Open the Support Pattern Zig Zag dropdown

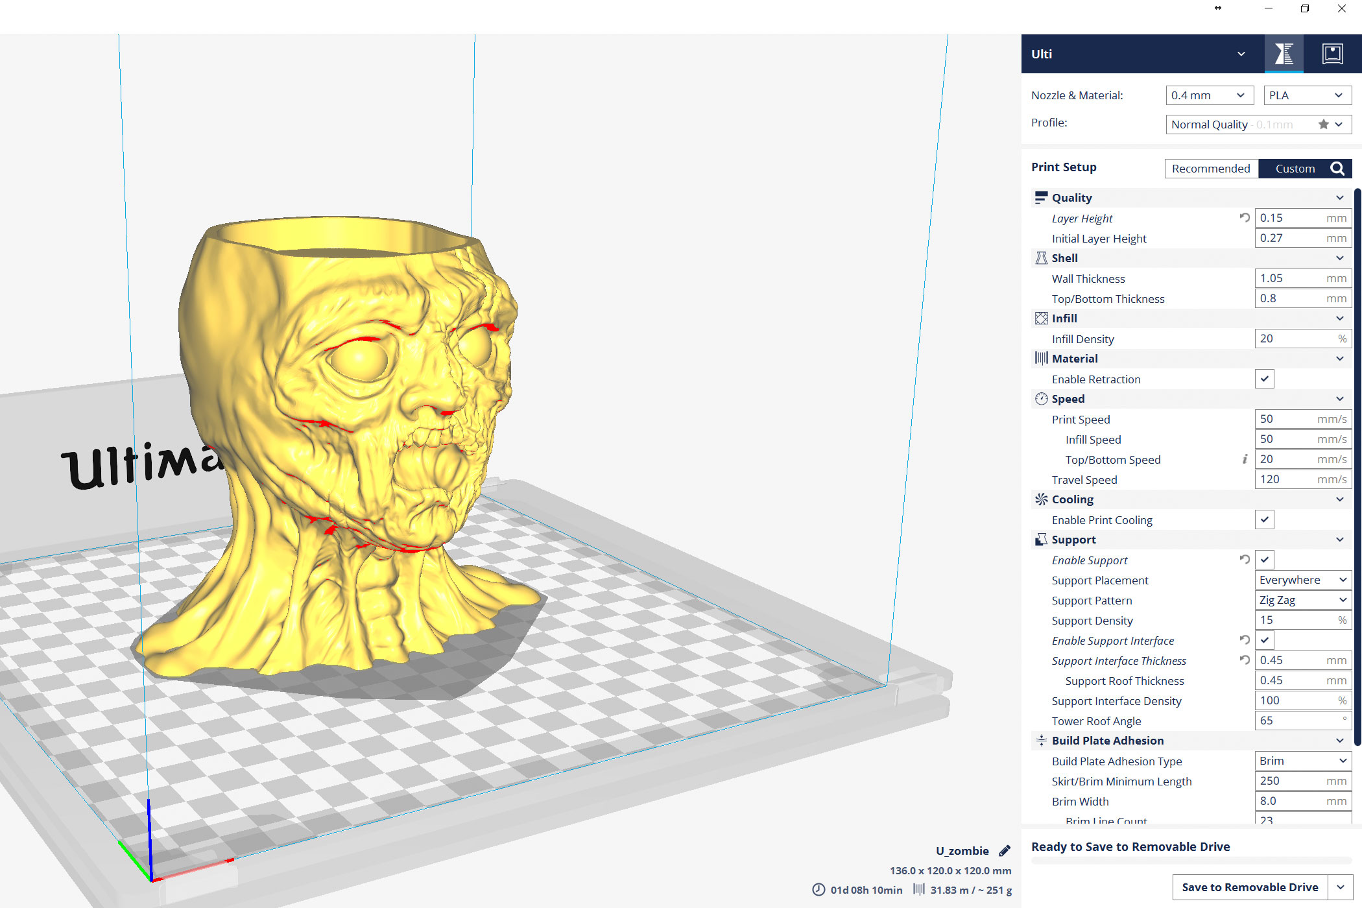tap(1302, 599)
